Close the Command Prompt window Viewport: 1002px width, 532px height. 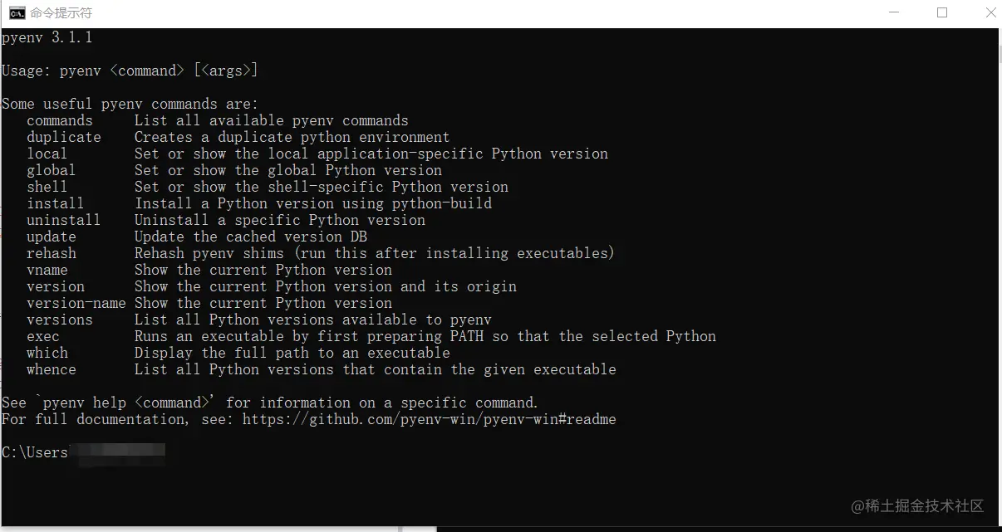click(989, 12)
